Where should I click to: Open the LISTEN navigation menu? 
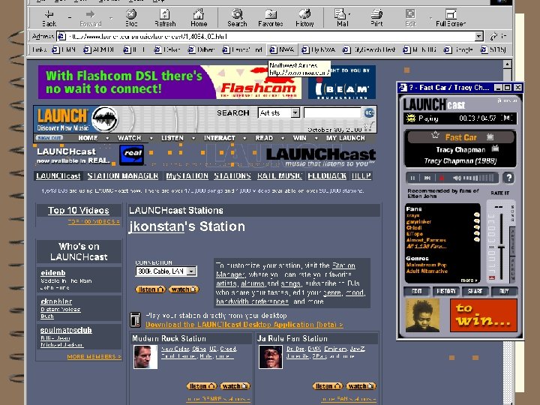(x=172, y=138)
